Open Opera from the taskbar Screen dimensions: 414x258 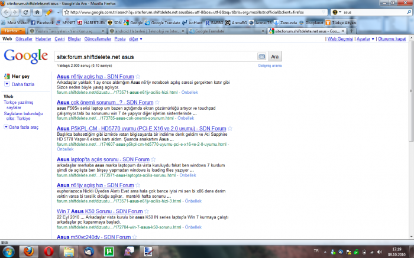[48, 252]
